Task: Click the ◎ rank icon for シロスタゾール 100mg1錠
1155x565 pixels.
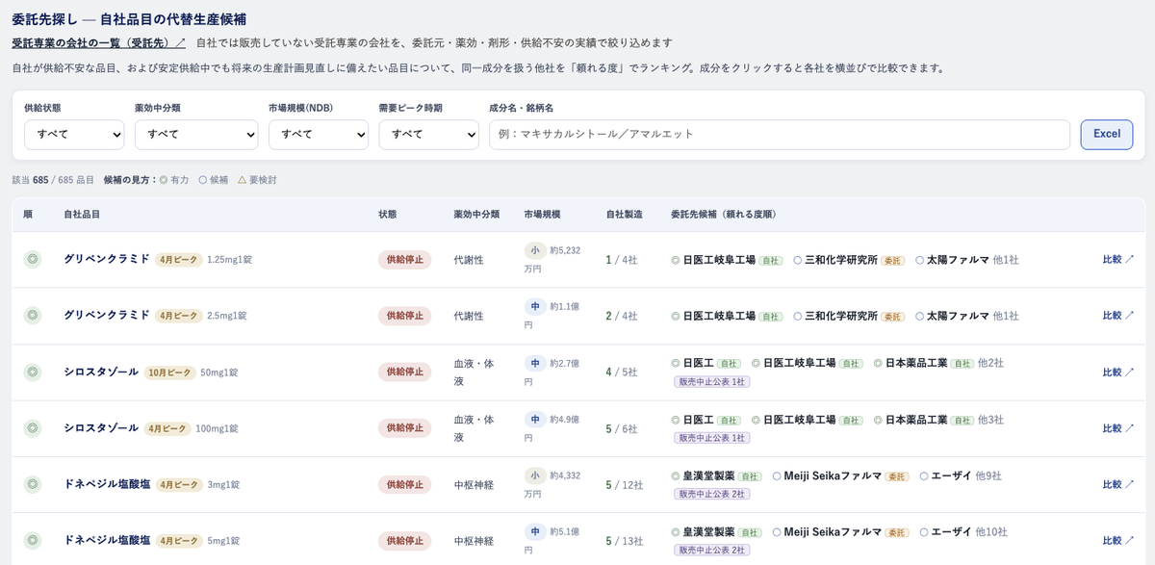Action: [x=32, y=427]
